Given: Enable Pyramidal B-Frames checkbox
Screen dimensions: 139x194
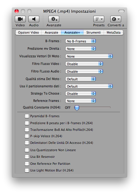Looking at the screenshot, I should (x=27, y=116).
